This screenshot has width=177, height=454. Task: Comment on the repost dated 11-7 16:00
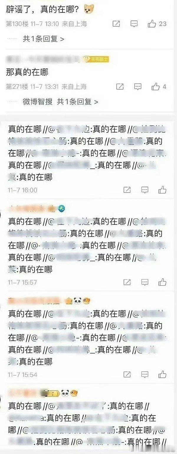[145, 190]
